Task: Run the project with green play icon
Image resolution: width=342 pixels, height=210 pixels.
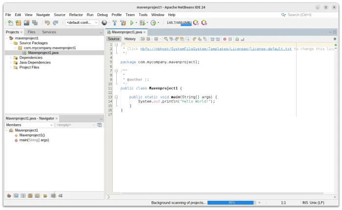Action: [x=132, y=22]
